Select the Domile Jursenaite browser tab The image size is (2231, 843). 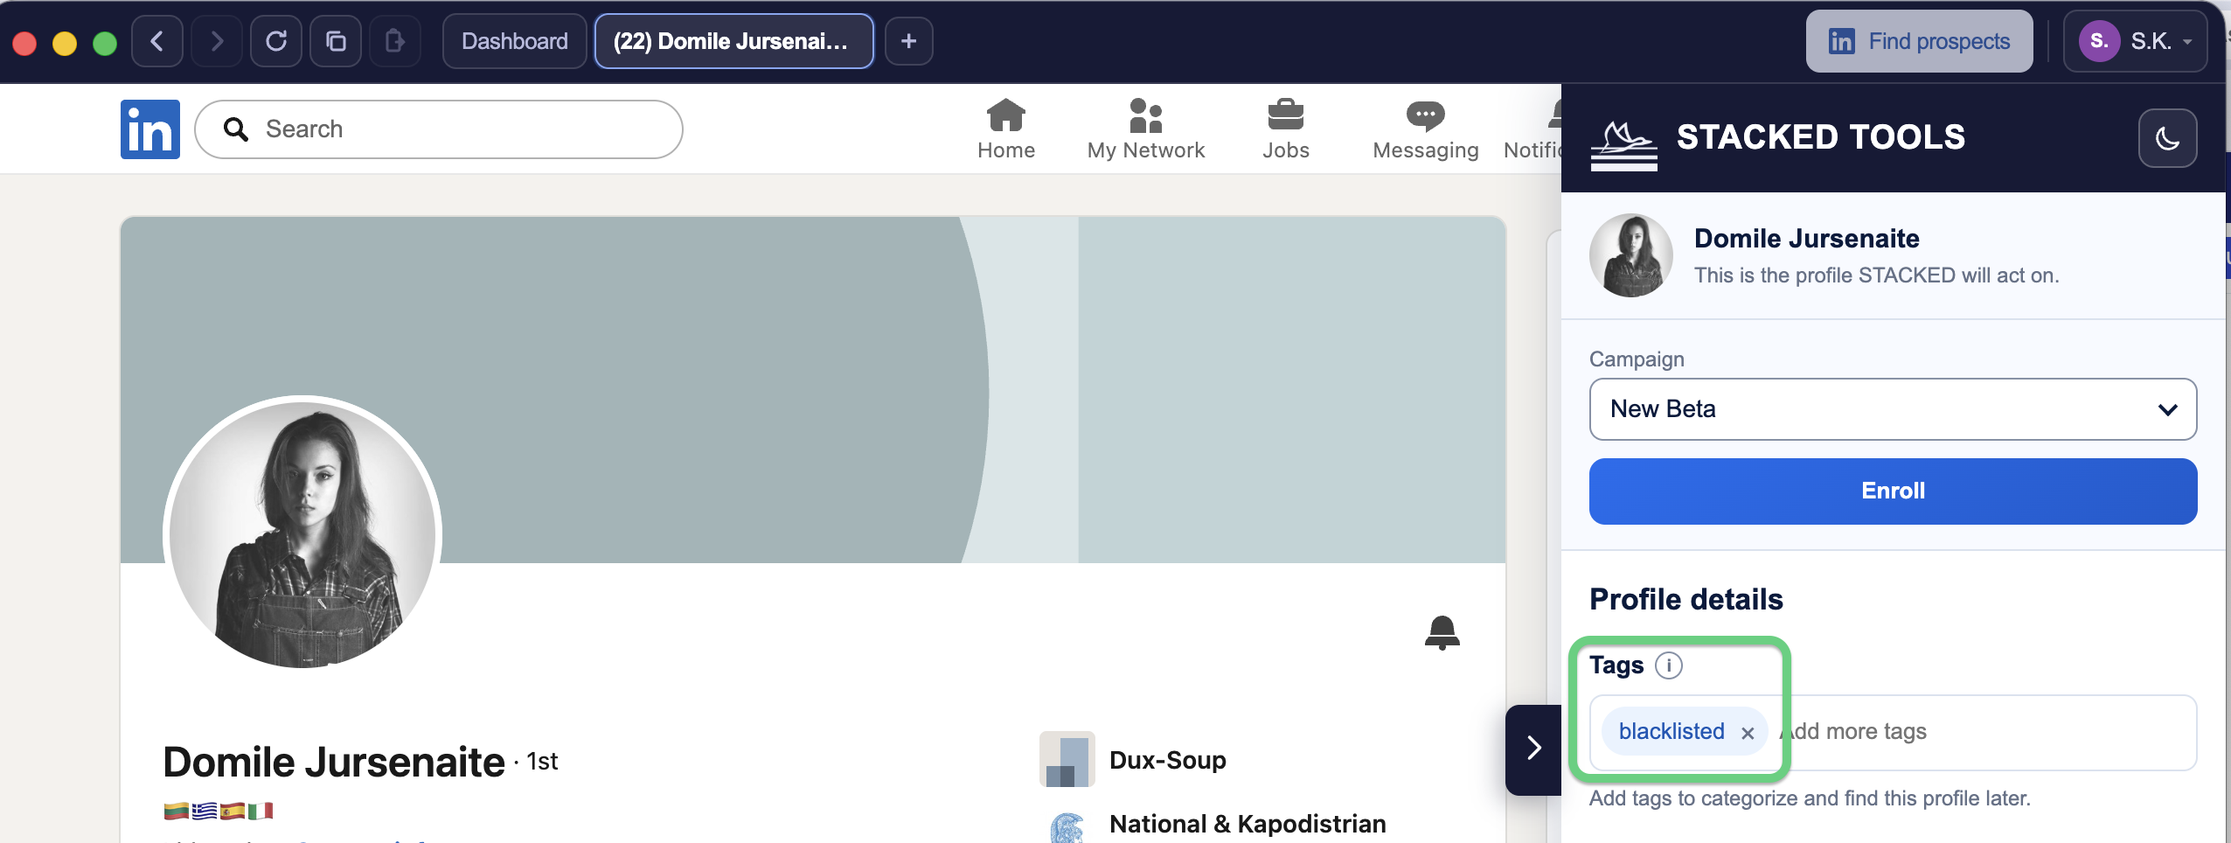[734, 41]
